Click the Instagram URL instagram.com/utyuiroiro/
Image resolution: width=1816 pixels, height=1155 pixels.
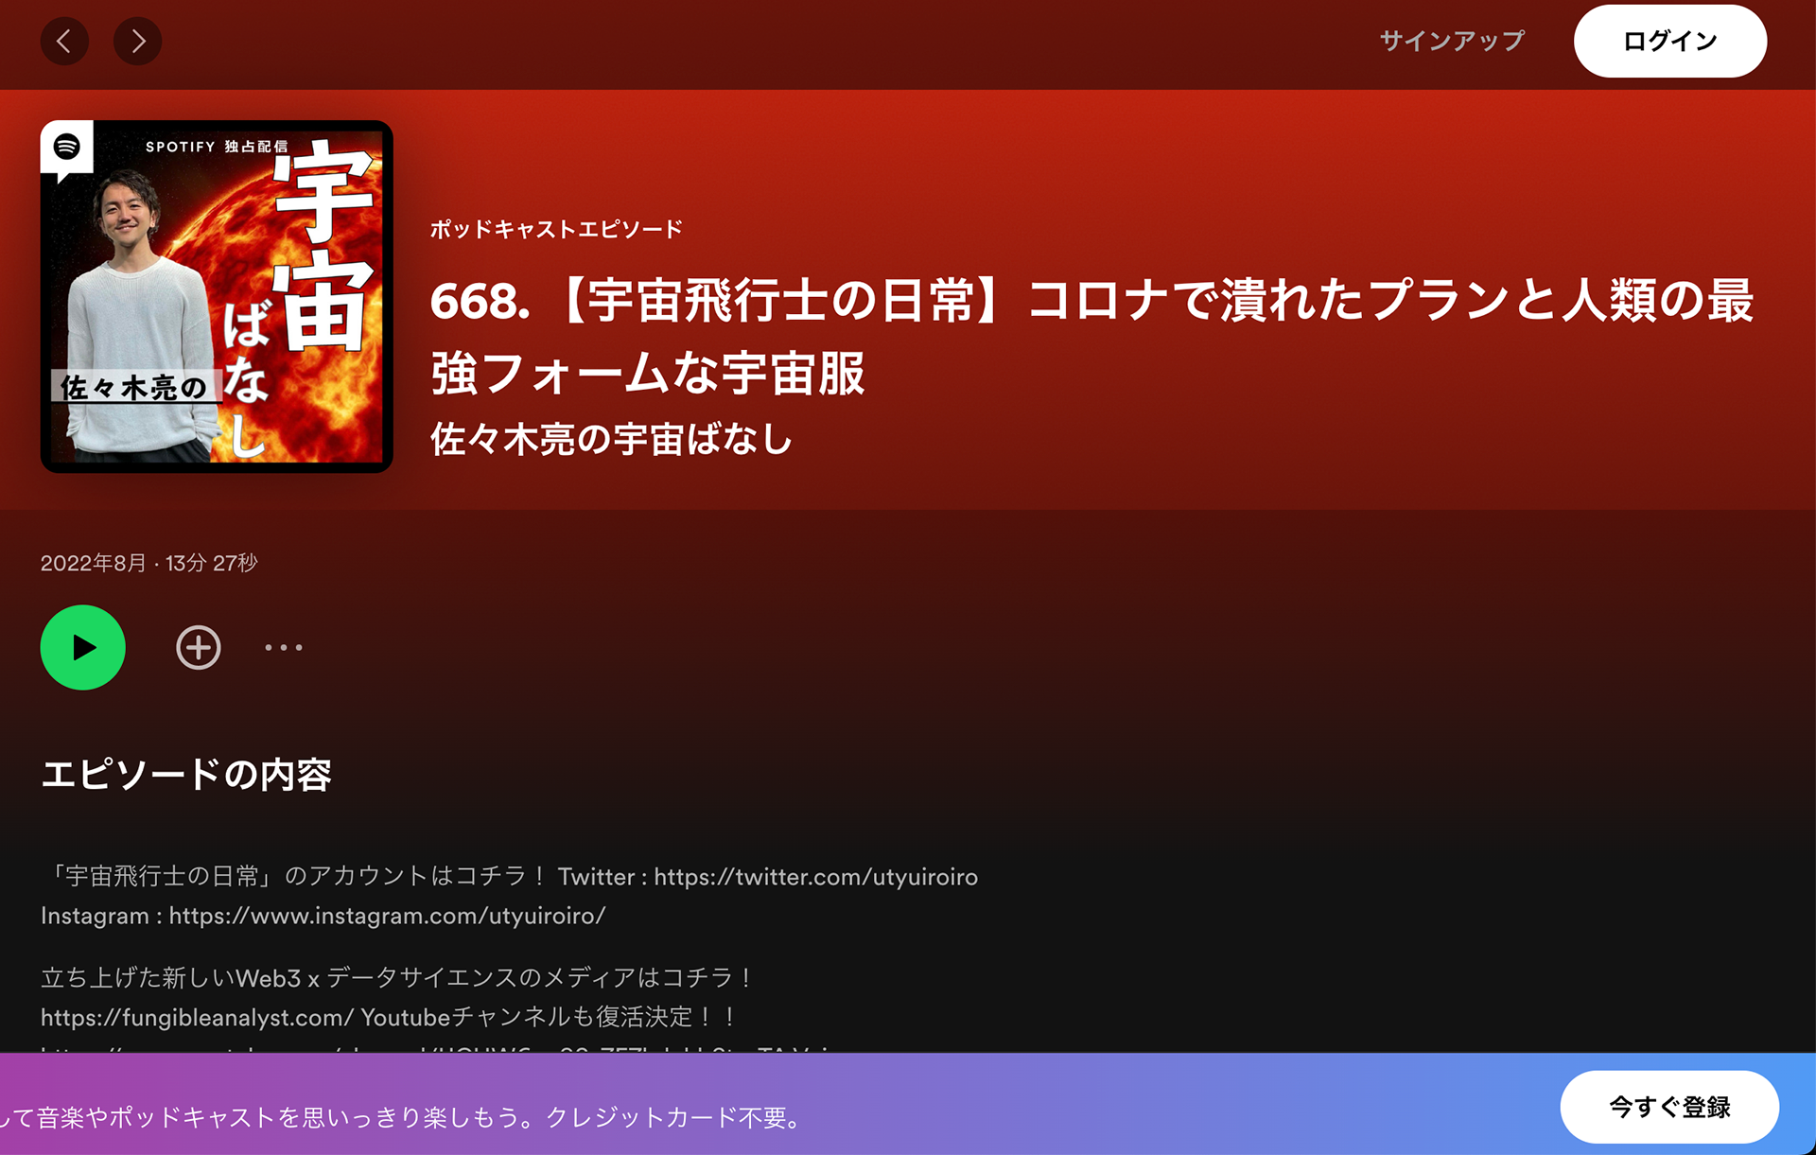click(387, 916)
